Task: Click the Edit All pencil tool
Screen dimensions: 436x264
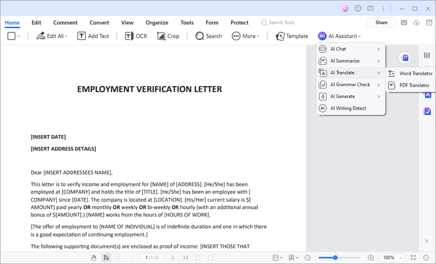Action: [52, 36]
